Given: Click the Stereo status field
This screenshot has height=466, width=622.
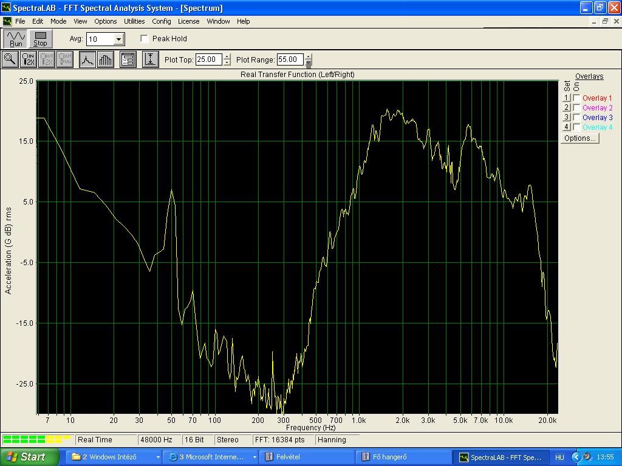Looking at the screenshot, I should click(232, 439).
